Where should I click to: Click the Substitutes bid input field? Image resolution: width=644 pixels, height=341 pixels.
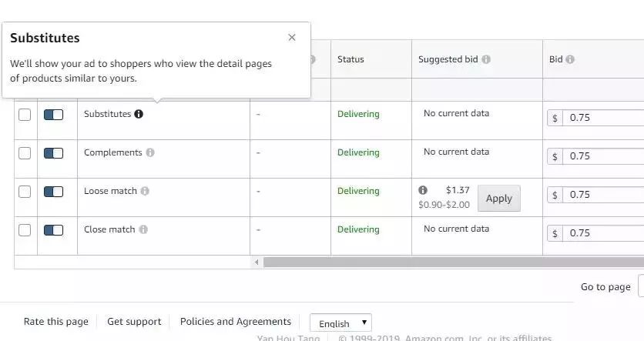(605, 118)
